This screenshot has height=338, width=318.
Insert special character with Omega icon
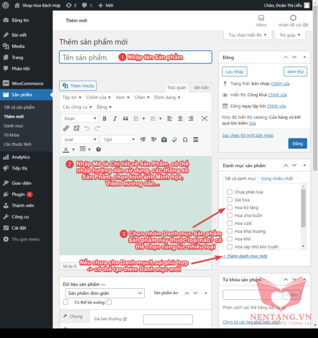(184, 140)
